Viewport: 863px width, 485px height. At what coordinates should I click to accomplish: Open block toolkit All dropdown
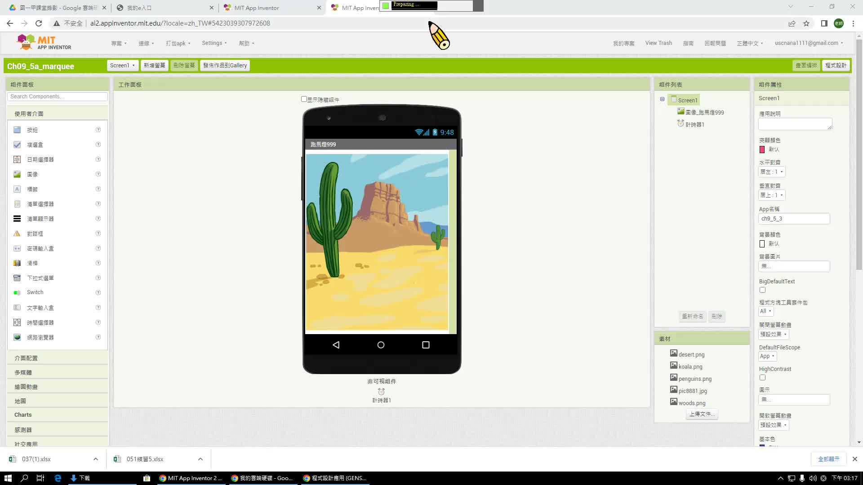tap(766, 311)
